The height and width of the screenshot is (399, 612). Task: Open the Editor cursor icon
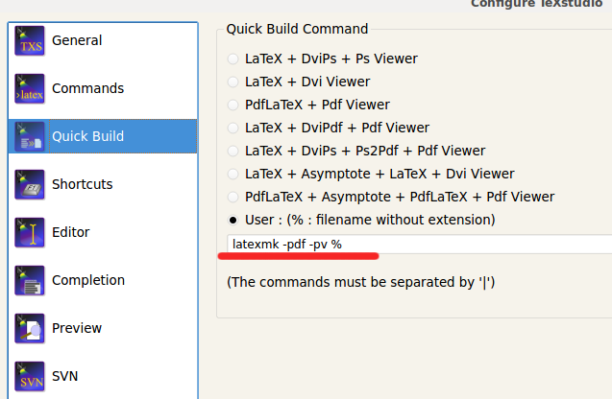pyautogui.click(x=30, y=232)
